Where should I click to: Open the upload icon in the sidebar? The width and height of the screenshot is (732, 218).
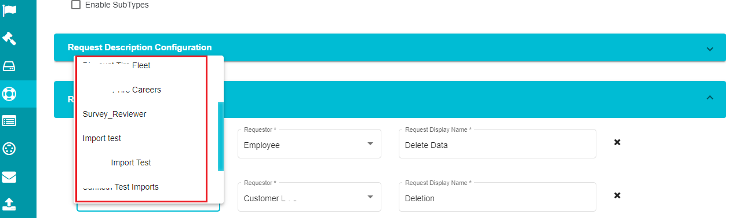point(9,204)
